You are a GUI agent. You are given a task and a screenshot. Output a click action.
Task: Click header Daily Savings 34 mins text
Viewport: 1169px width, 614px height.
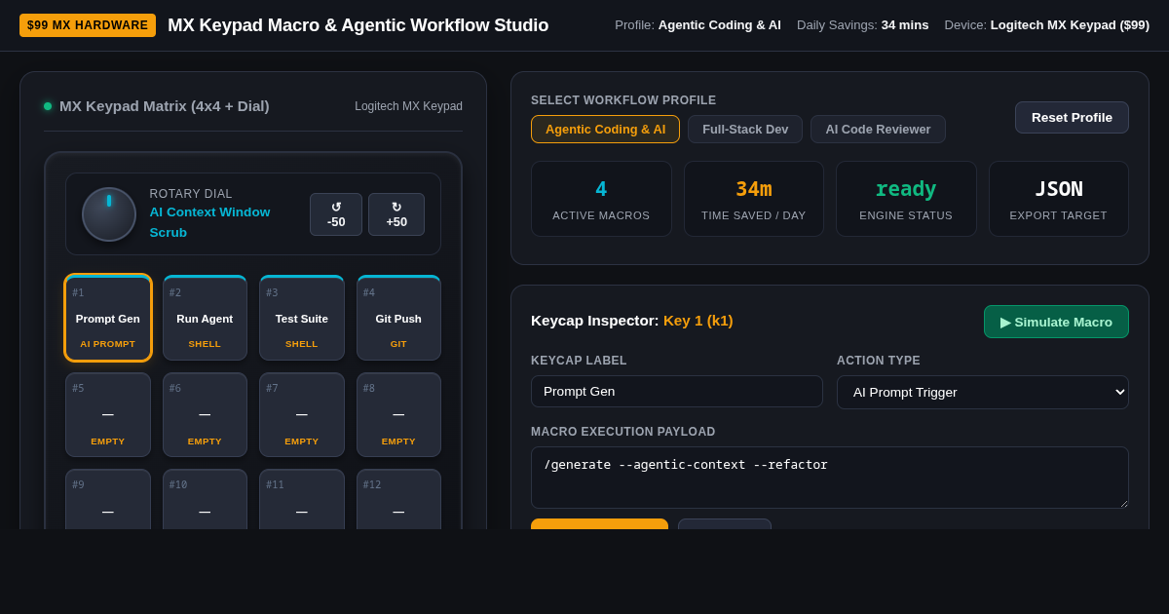pos(863,25)
